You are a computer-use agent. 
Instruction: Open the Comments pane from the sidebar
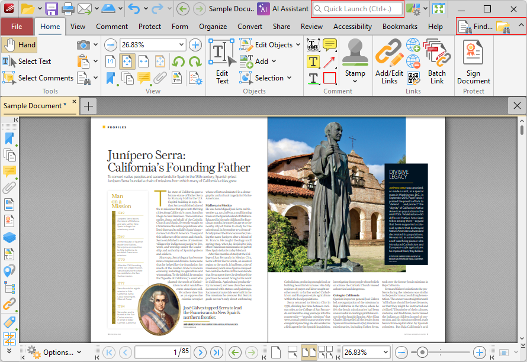[x=9, y=172]
